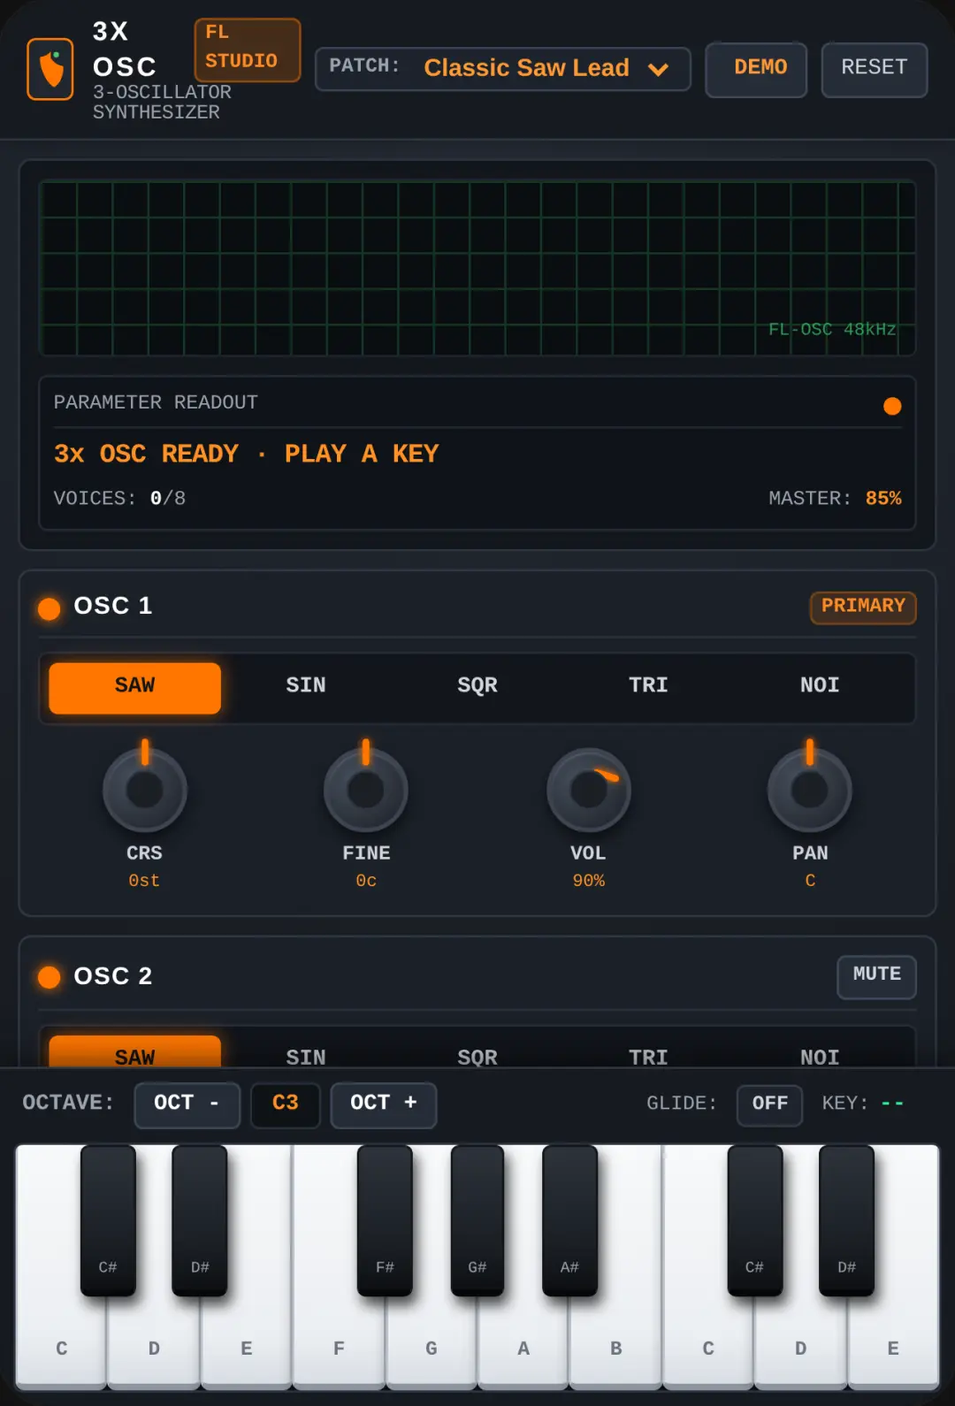The width and height of the screenshot is (955, 1406).
Task: Toggle GLIDE OFF switch
Action: point(769,1104)
